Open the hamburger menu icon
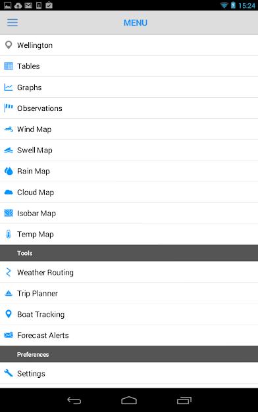The width and height of the screenshot is (258, 412). pyautogui.click(x=13, y=22)
